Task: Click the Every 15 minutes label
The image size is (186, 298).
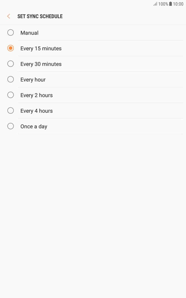Action: [41, 48]
